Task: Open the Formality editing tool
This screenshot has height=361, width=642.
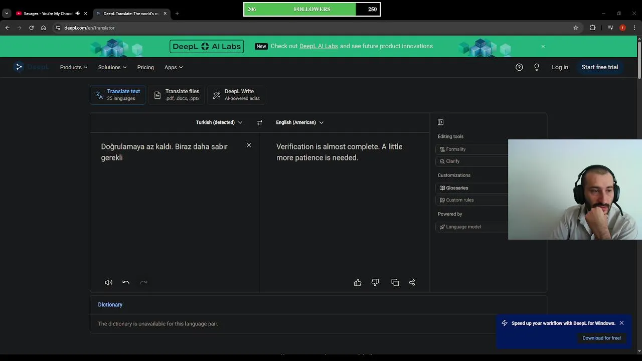Action: (472, 149)
